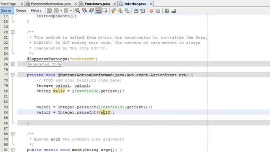This screenshot has height=152, width=270.
Task: Comment selected lines icon
Action: tap(167, 11)
